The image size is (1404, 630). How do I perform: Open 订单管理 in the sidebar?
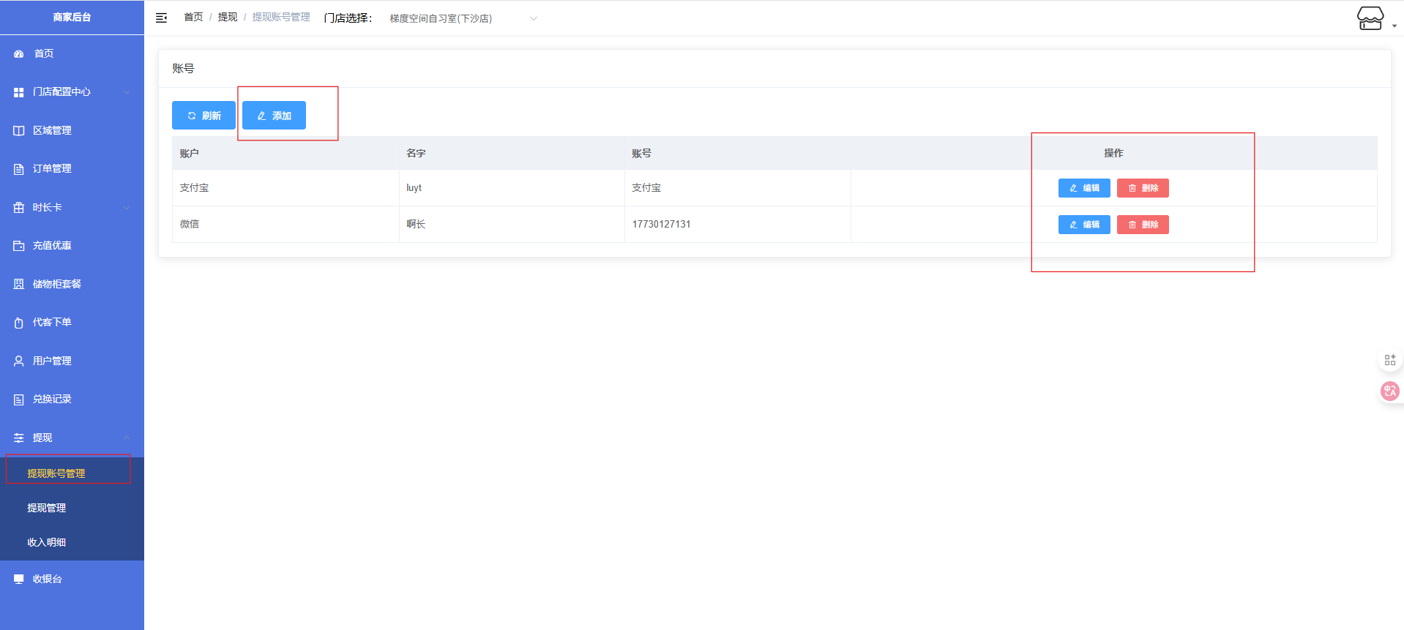[72, 169]
